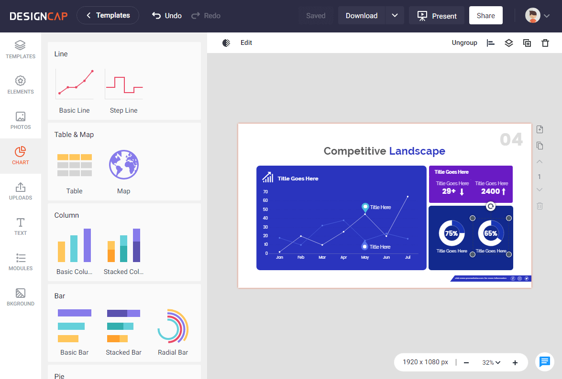Open the layer arrangement icon
The image size is (562, 379).
click(508, 42)
